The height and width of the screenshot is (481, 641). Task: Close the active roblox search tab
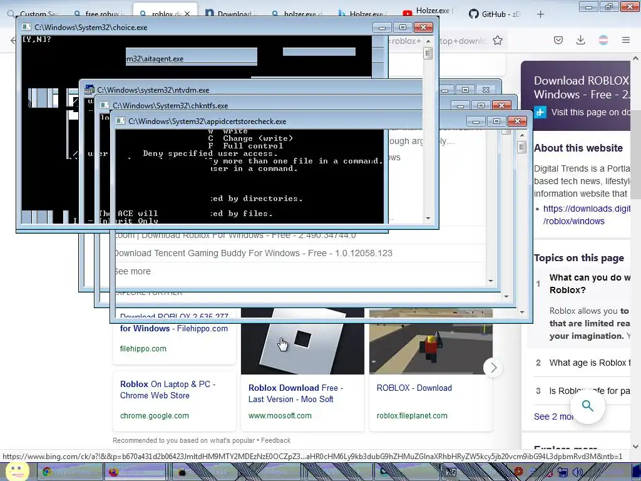[x=187, y=14]
